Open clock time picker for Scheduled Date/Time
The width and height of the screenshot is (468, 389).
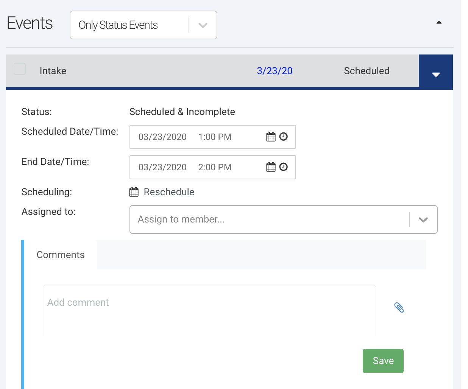click(284, 137)
